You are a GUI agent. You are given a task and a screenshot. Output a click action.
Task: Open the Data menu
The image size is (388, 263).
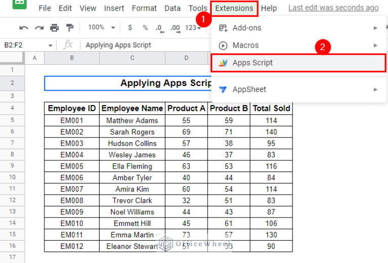coord(172,9)
